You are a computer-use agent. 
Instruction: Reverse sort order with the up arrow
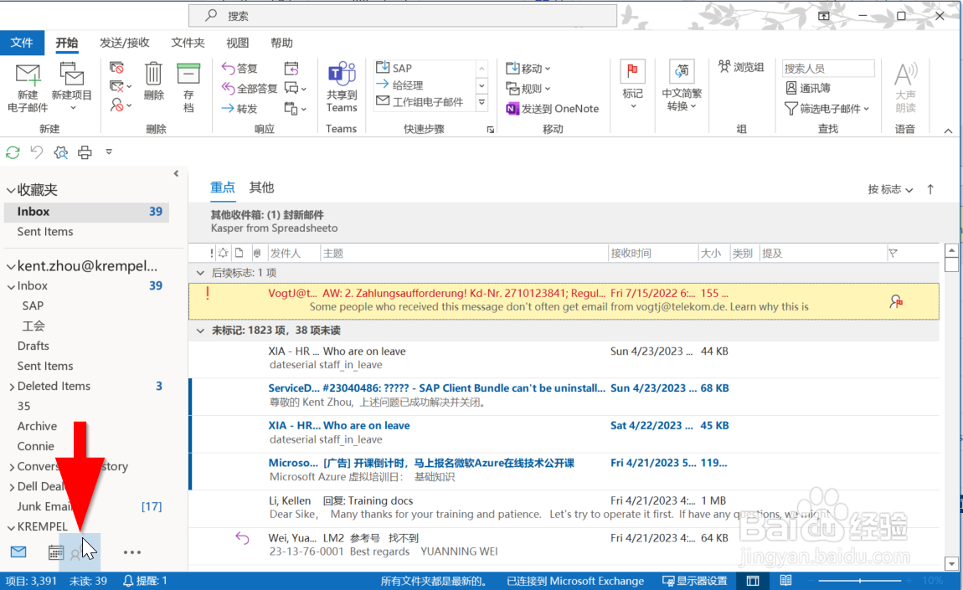point(930,189)
